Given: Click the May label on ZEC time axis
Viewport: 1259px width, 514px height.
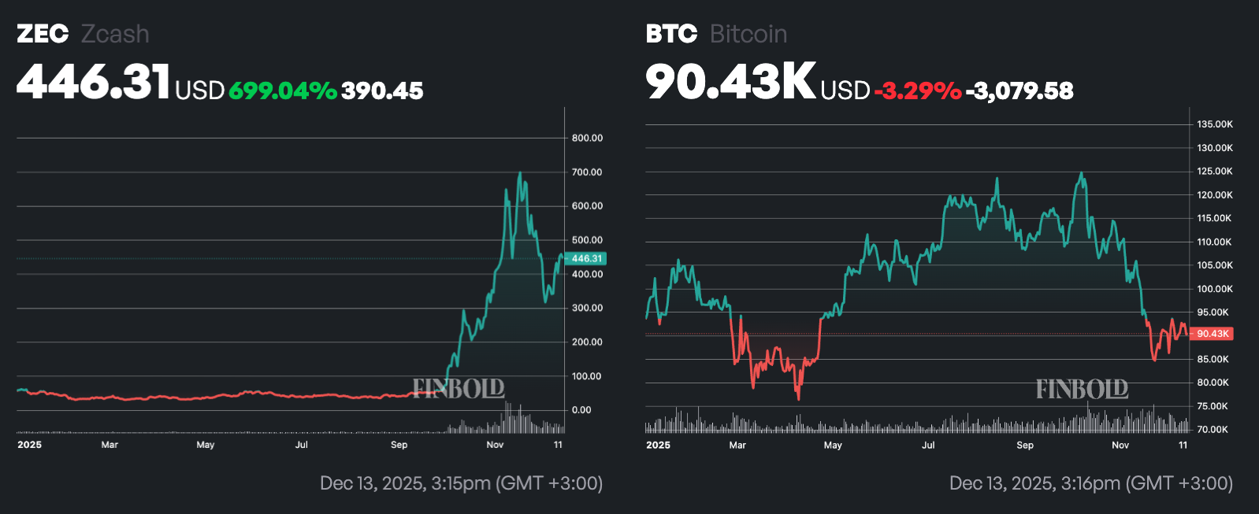Looking at the screenshot, I should pos(206,445).
